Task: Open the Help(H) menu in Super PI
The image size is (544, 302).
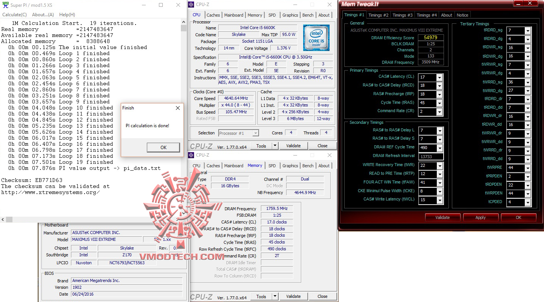Action: click(x=67, y=14)
